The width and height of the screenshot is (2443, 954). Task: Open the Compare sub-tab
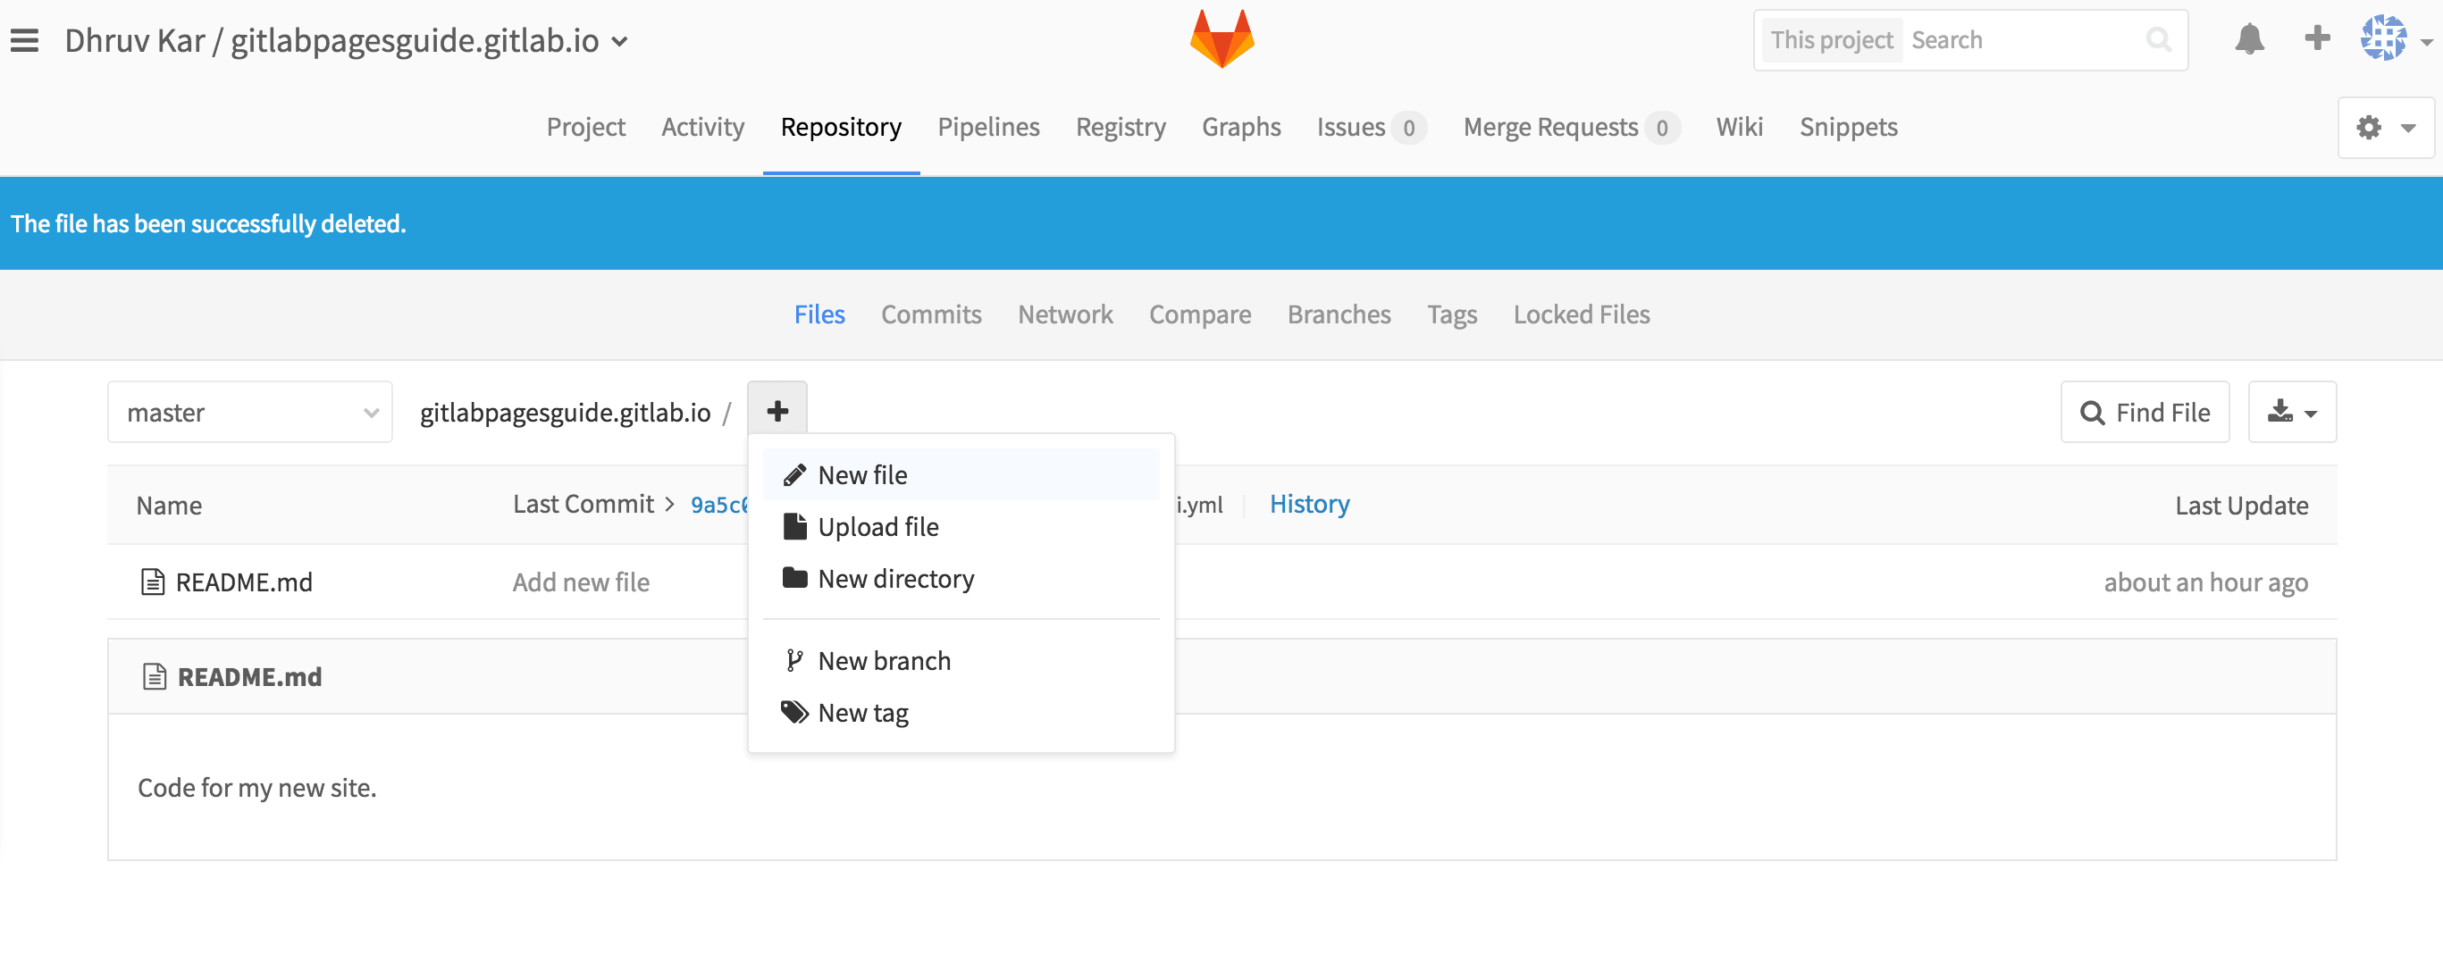(x=1199, y=314)
